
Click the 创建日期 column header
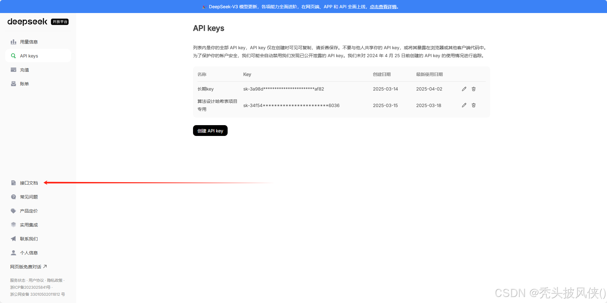pyautogui.click(x=382, y=74)
